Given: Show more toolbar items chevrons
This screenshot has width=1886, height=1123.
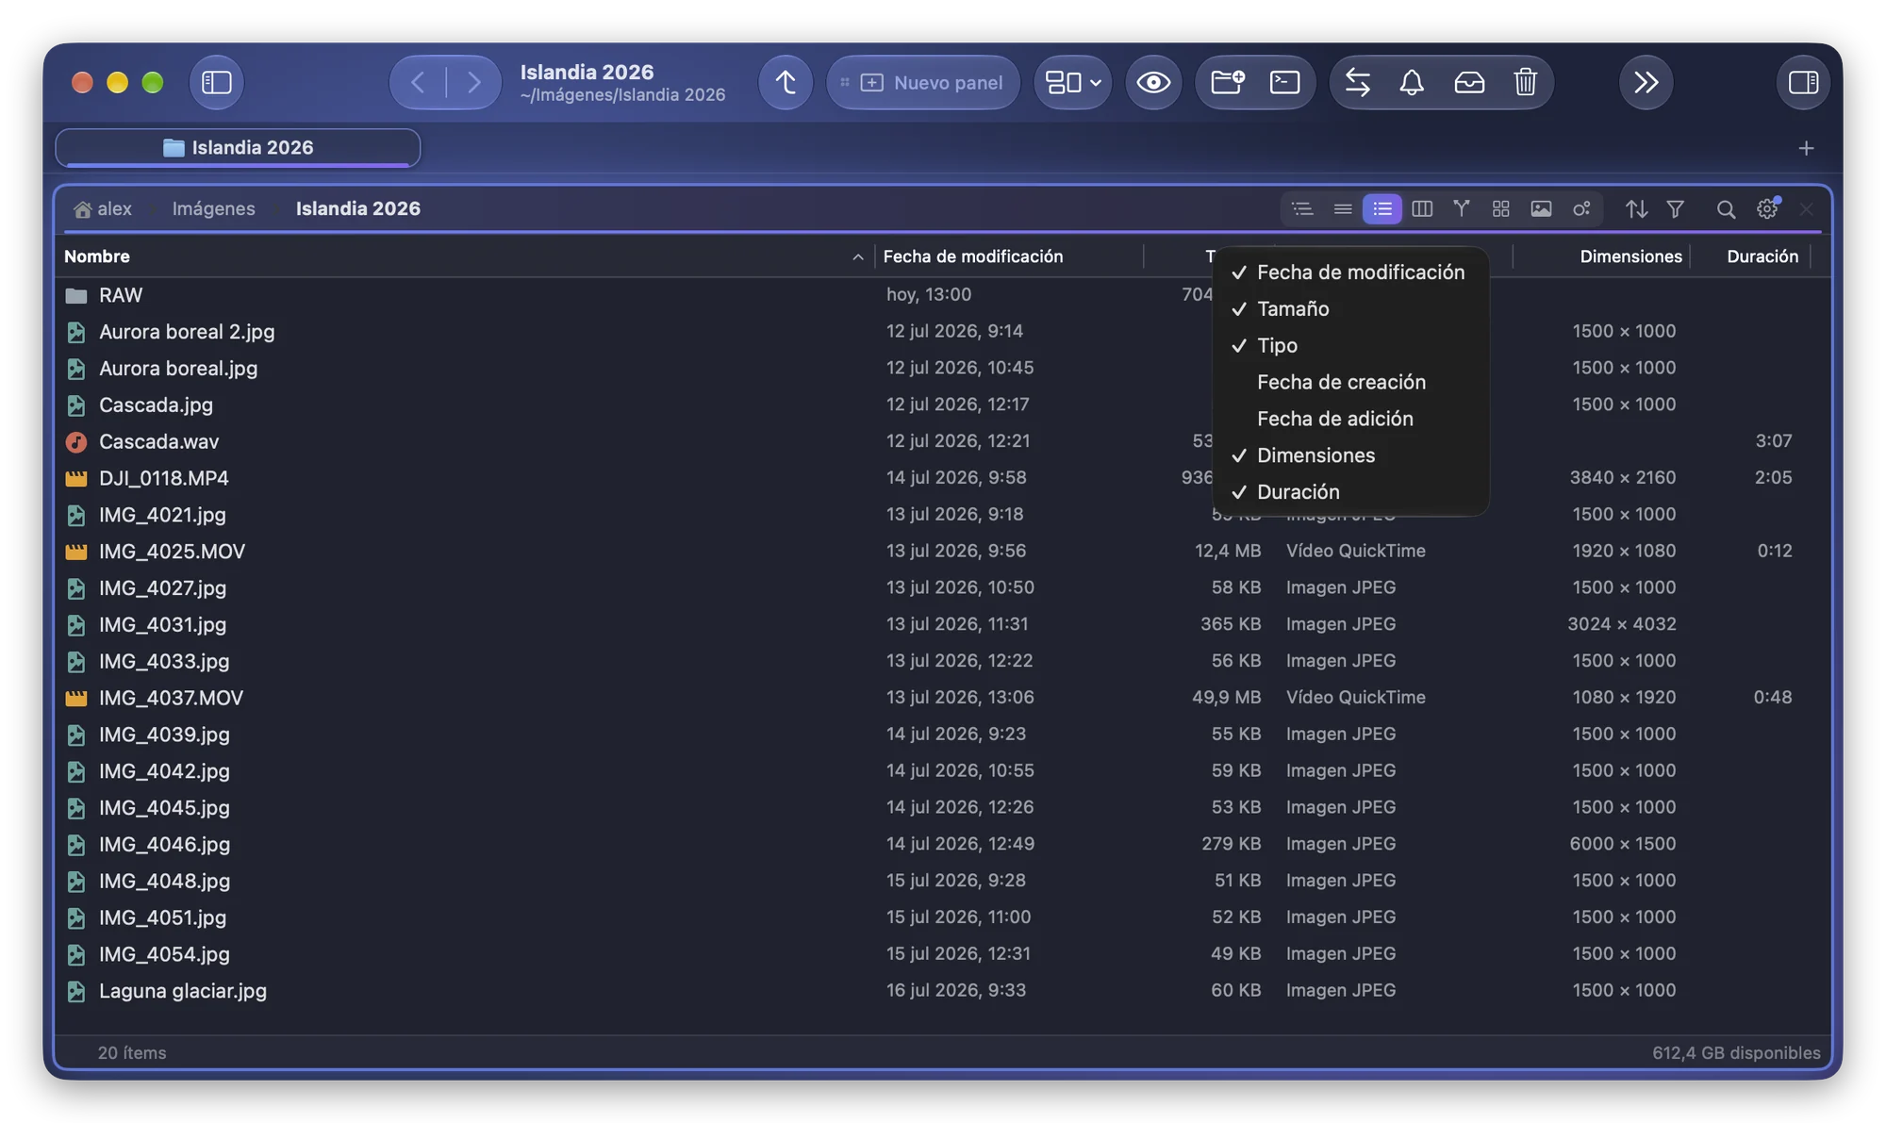Looking at the screenshot, I should click(1646, 82).
